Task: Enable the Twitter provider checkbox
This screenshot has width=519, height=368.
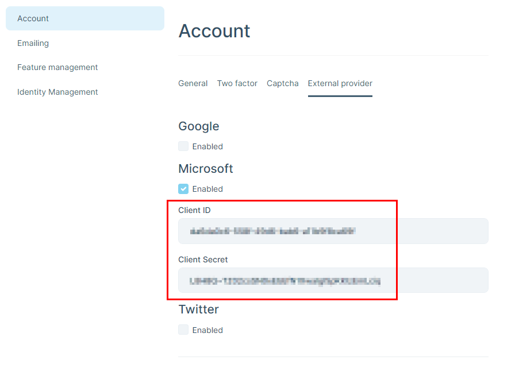Action: [x=183, y=330]
